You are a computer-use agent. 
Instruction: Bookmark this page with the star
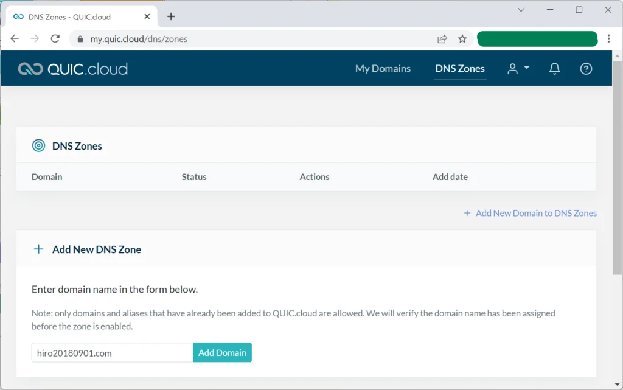(462, 38)
